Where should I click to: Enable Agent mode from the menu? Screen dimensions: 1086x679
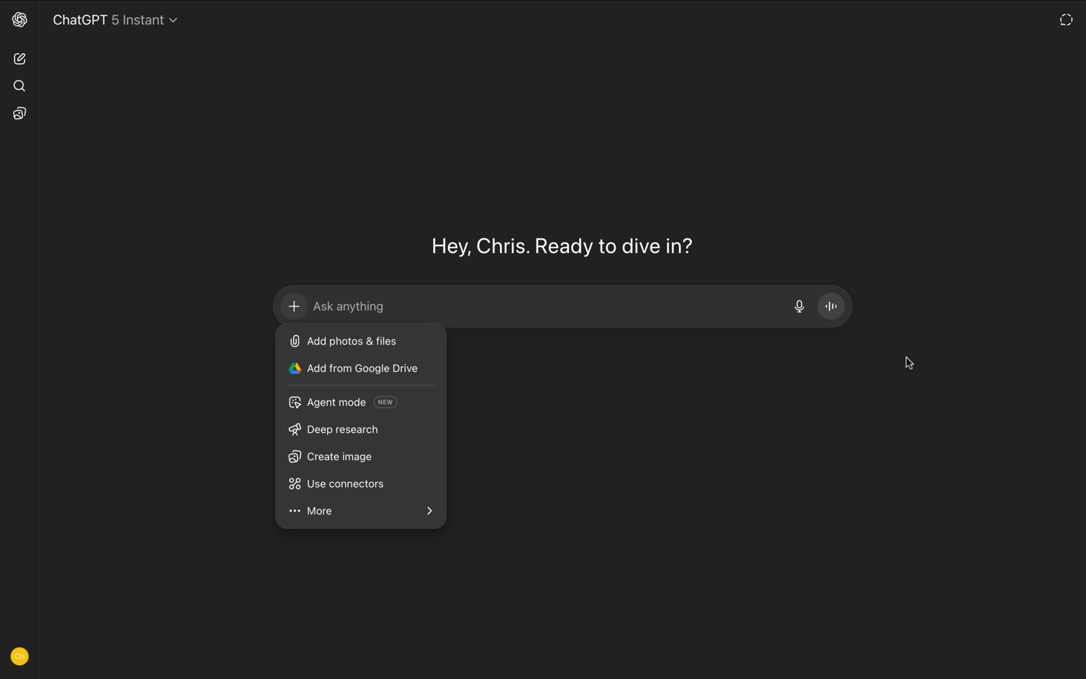pyautogui.click(x=361, y=402)
